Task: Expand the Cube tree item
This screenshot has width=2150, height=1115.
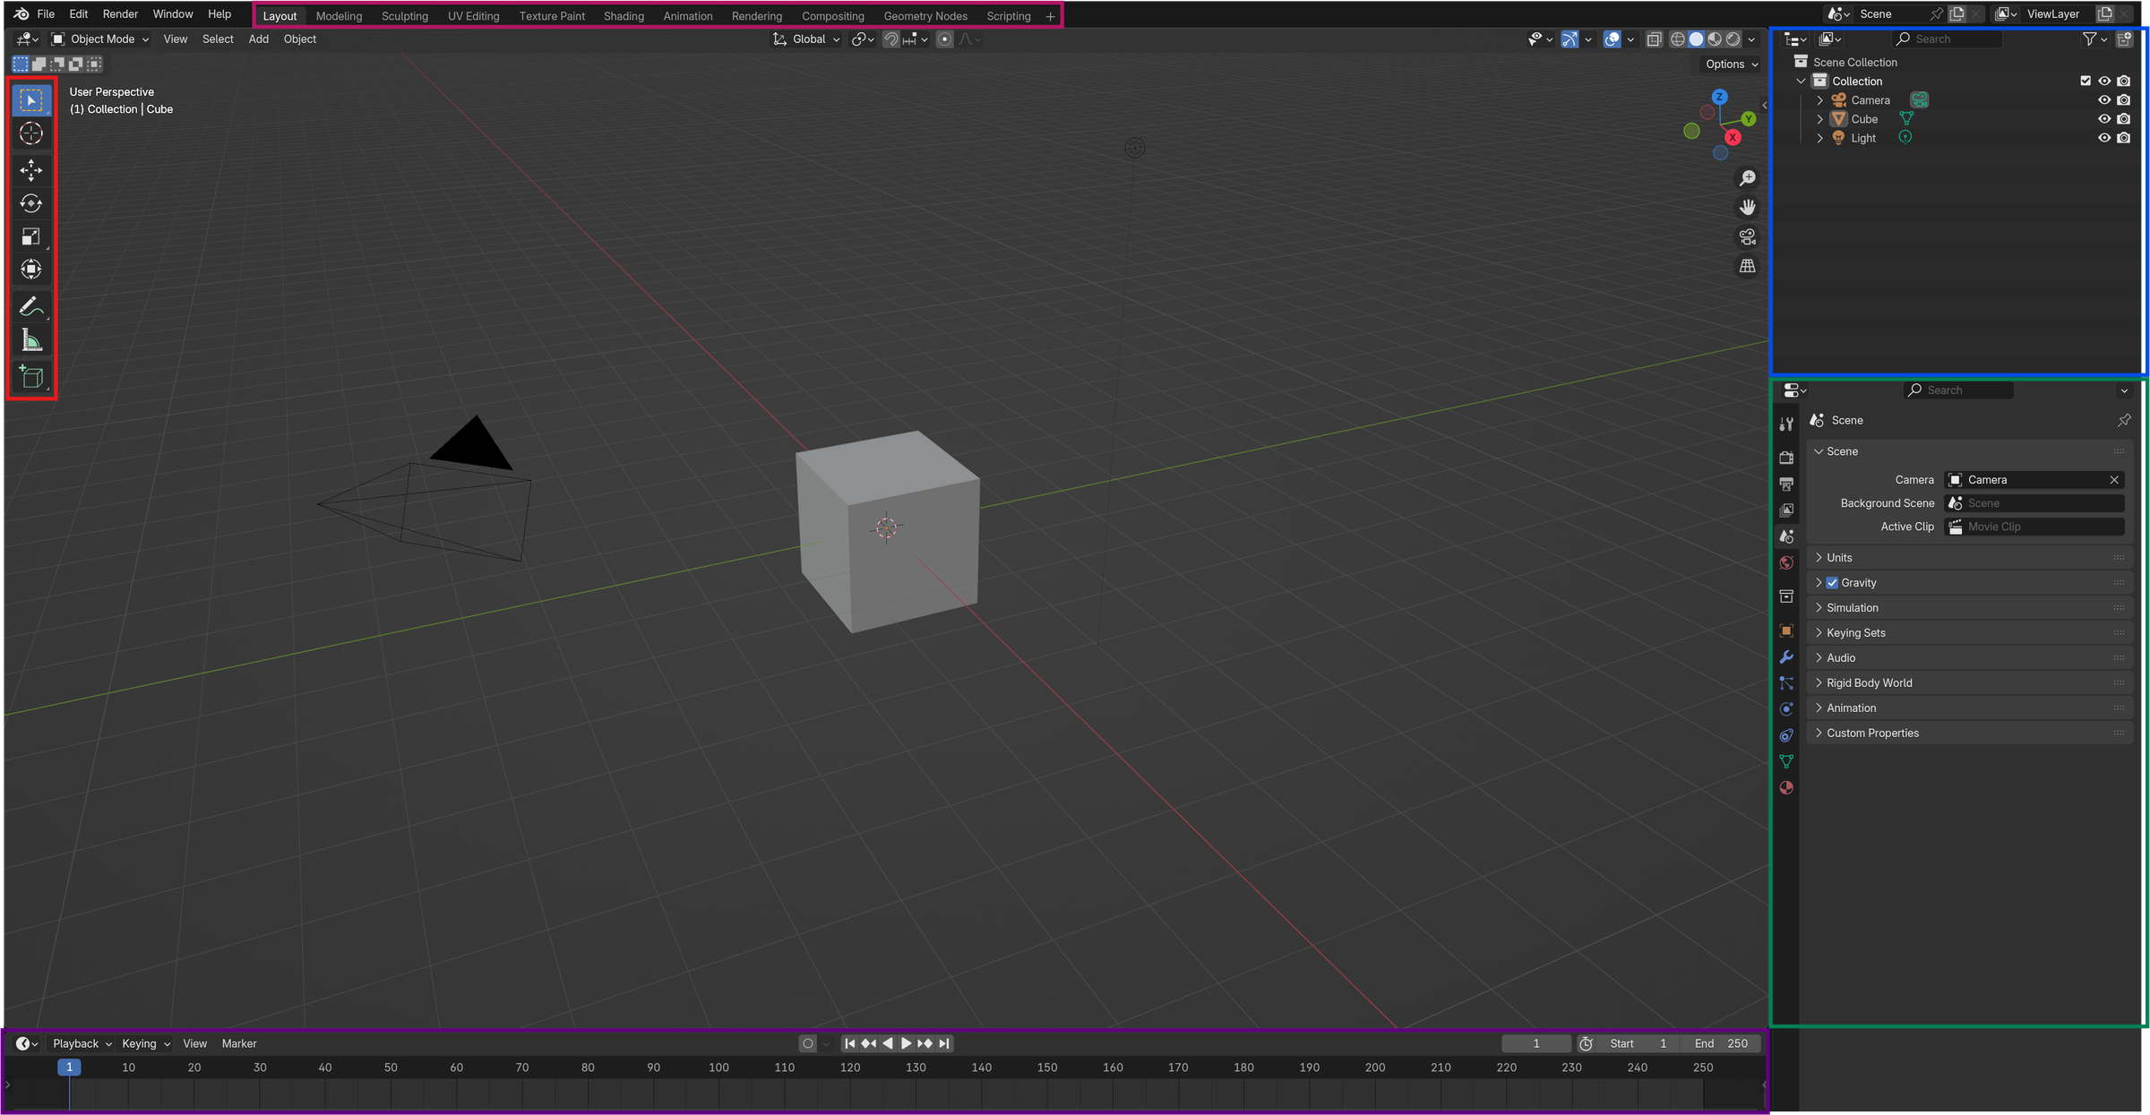Action: click(x=1819, y=118)
